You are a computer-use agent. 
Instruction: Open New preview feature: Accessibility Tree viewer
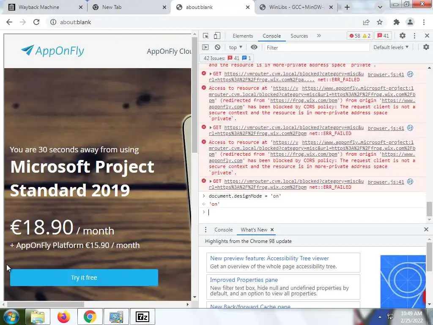coord(269,258)
